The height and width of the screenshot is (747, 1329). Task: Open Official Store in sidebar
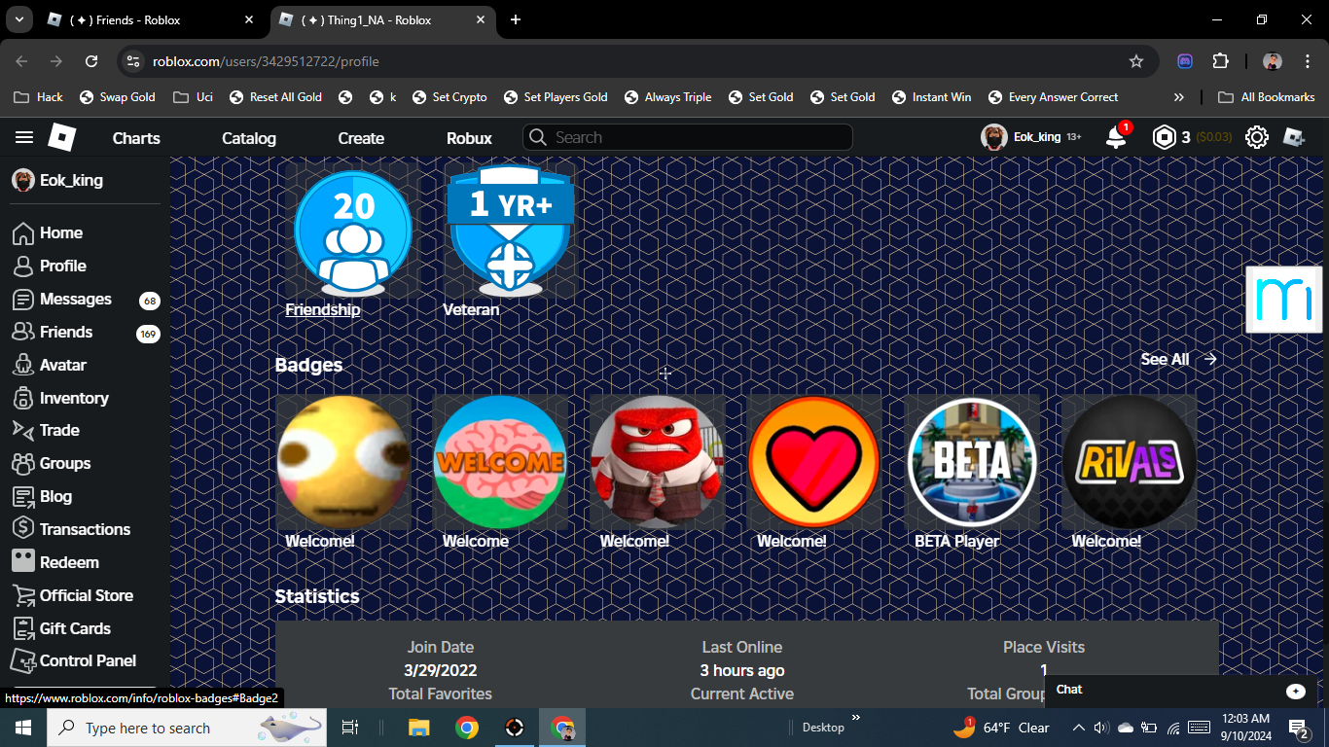85,595
